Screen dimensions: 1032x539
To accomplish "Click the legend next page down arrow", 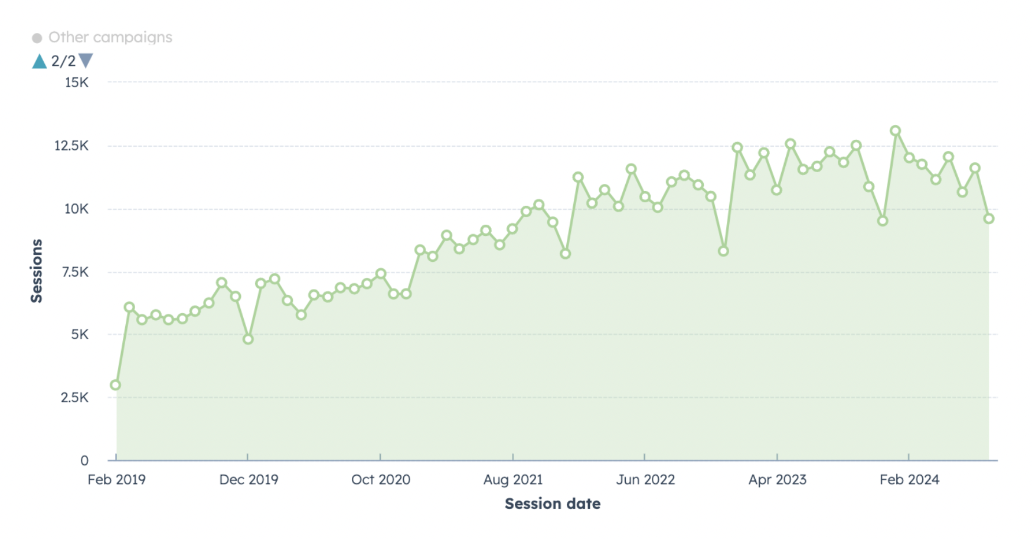I will (x=86, y=61).
